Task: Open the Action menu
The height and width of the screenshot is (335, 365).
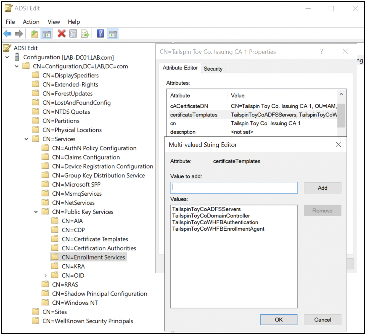Action: click(x=31, y=22)
